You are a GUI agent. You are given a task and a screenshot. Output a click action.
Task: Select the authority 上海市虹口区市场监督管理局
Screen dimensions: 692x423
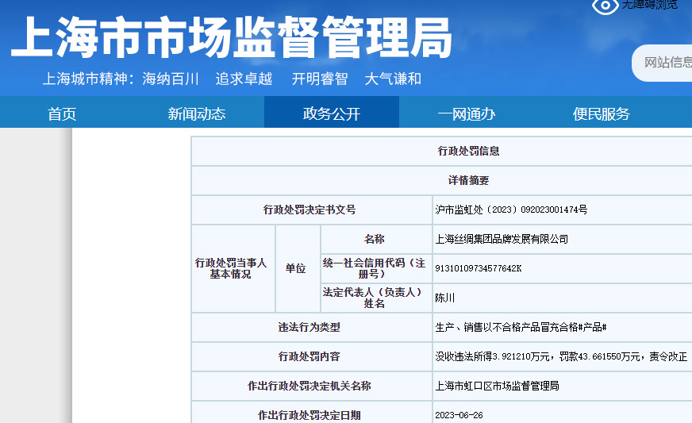[497, 386]
